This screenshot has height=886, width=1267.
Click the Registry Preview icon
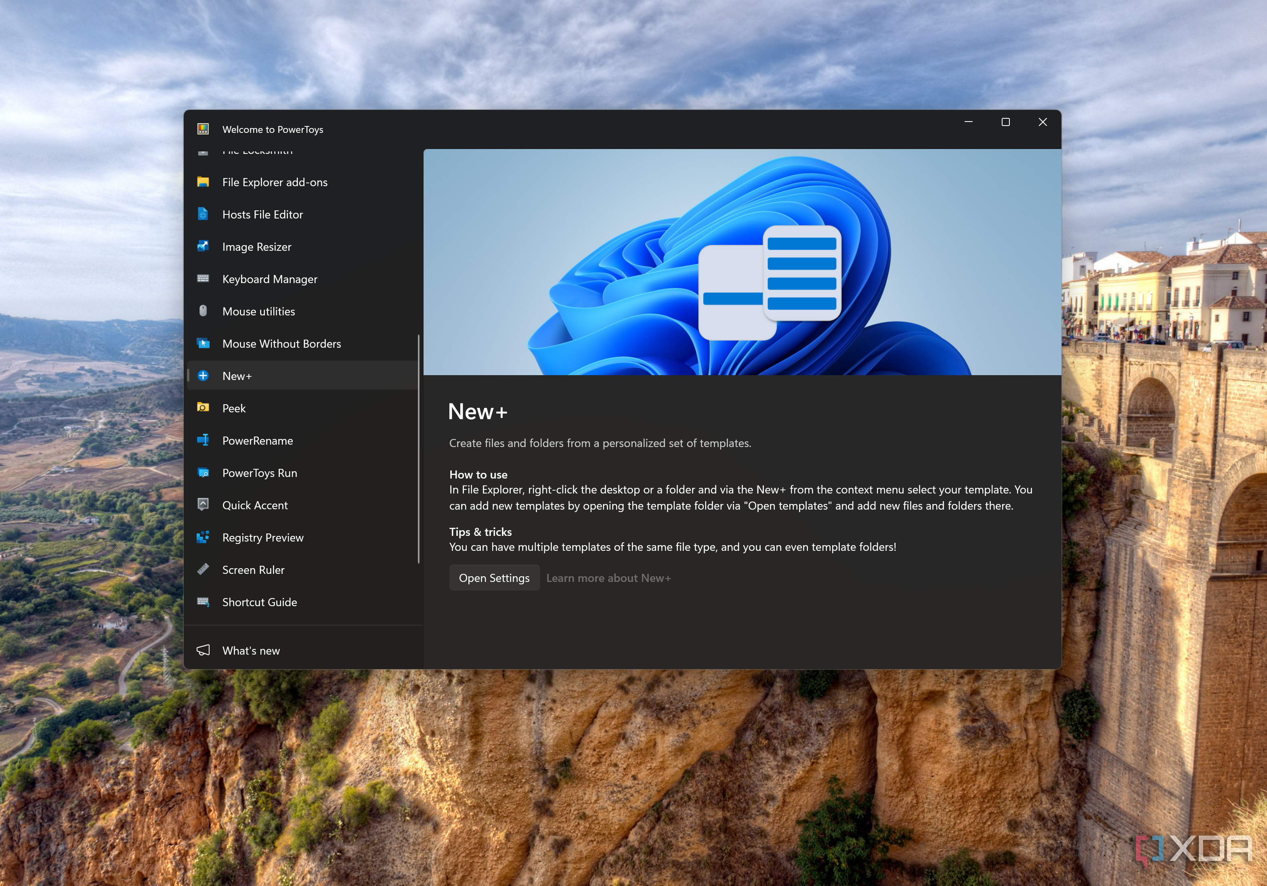[203, 537]
